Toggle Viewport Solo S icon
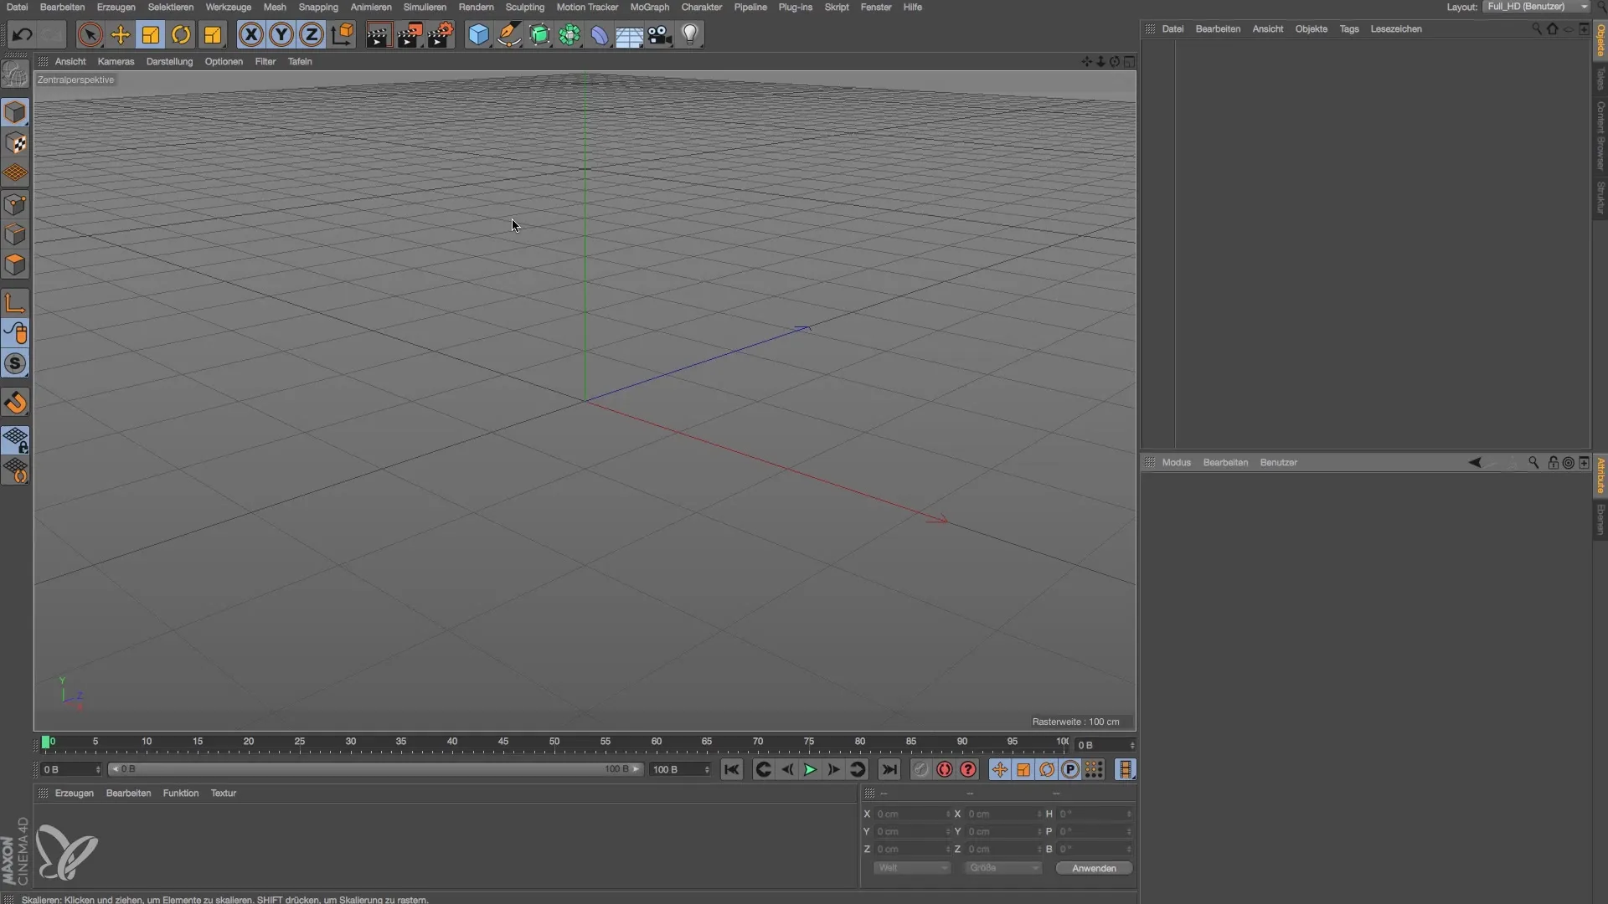This screenshot has width=1608, height=904. [x=15, y=363]
